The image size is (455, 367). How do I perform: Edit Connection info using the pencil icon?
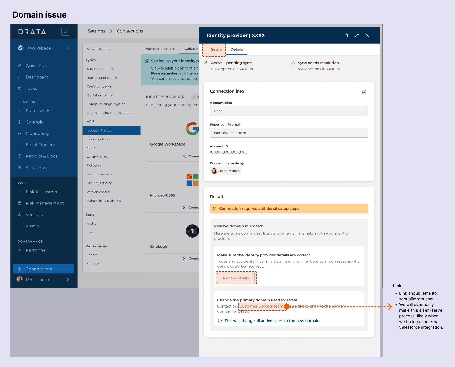pos(364,92)
